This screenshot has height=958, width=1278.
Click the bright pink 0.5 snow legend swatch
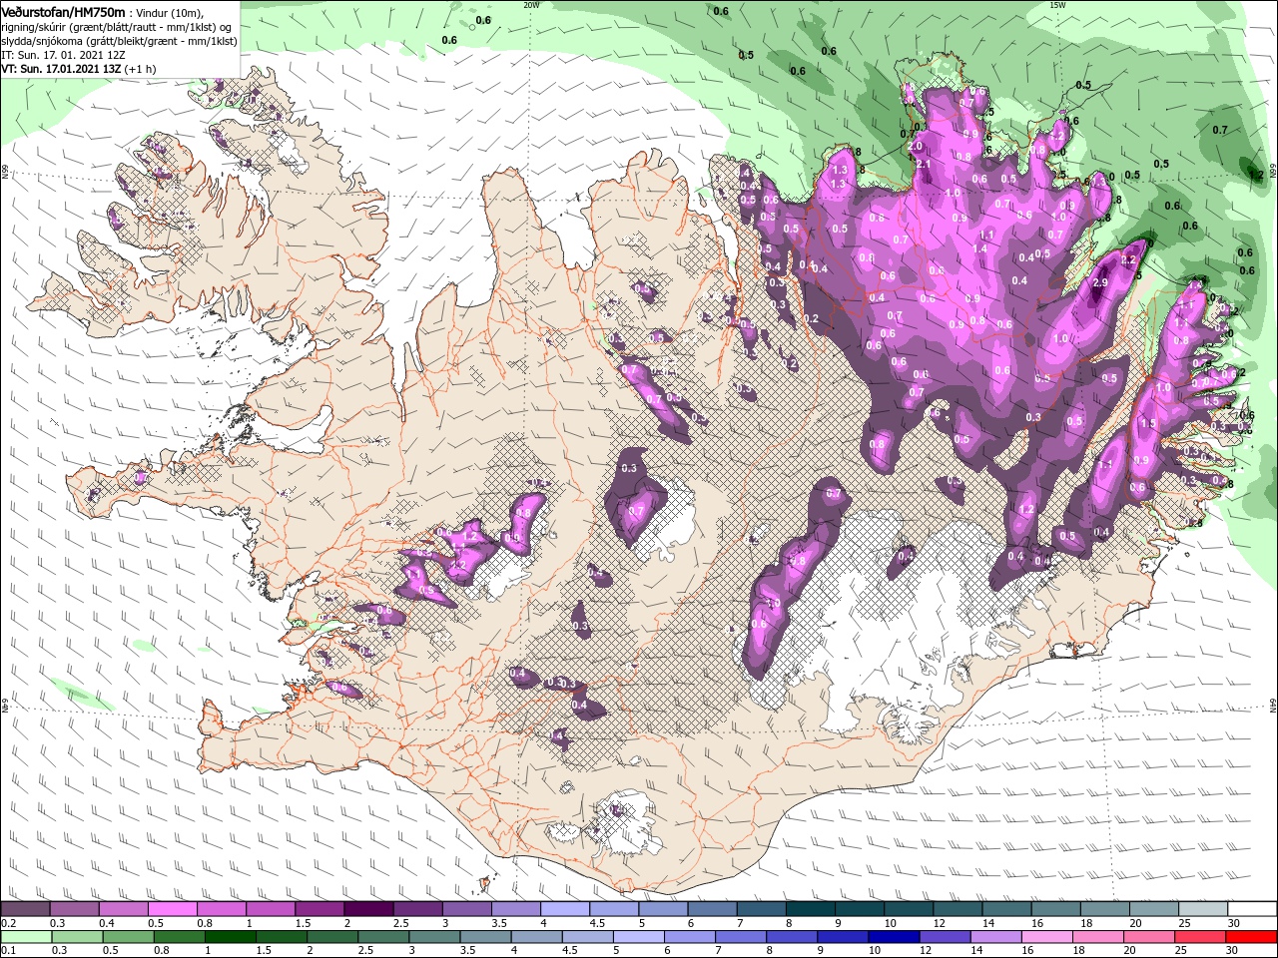click(173, 910)
